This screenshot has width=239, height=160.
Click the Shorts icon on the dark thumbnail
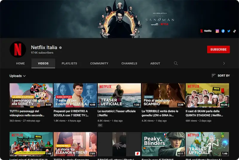(x=137, y=153)
